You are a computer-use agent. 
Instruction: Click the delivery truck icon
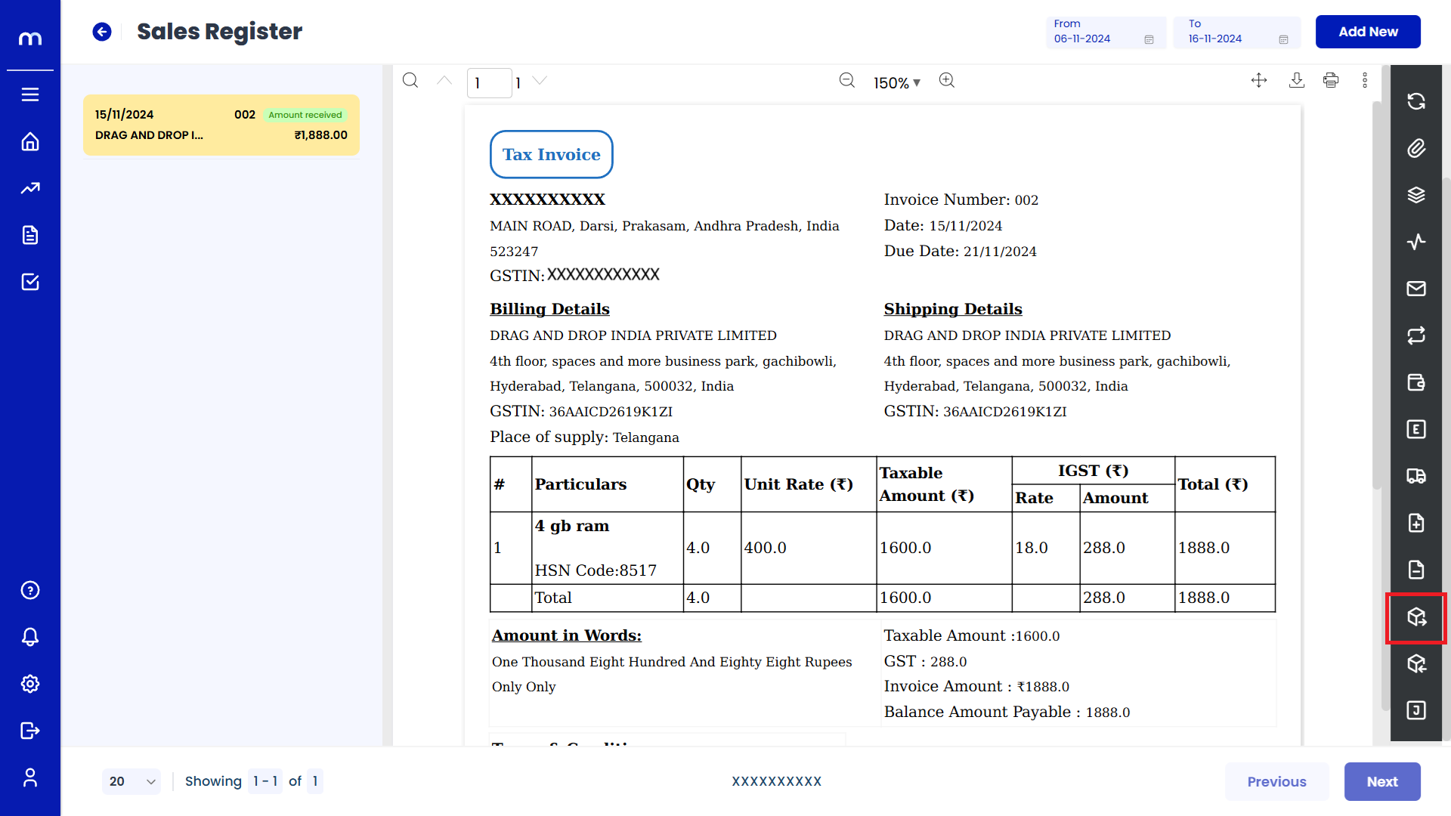click(x=1415, y=476)
